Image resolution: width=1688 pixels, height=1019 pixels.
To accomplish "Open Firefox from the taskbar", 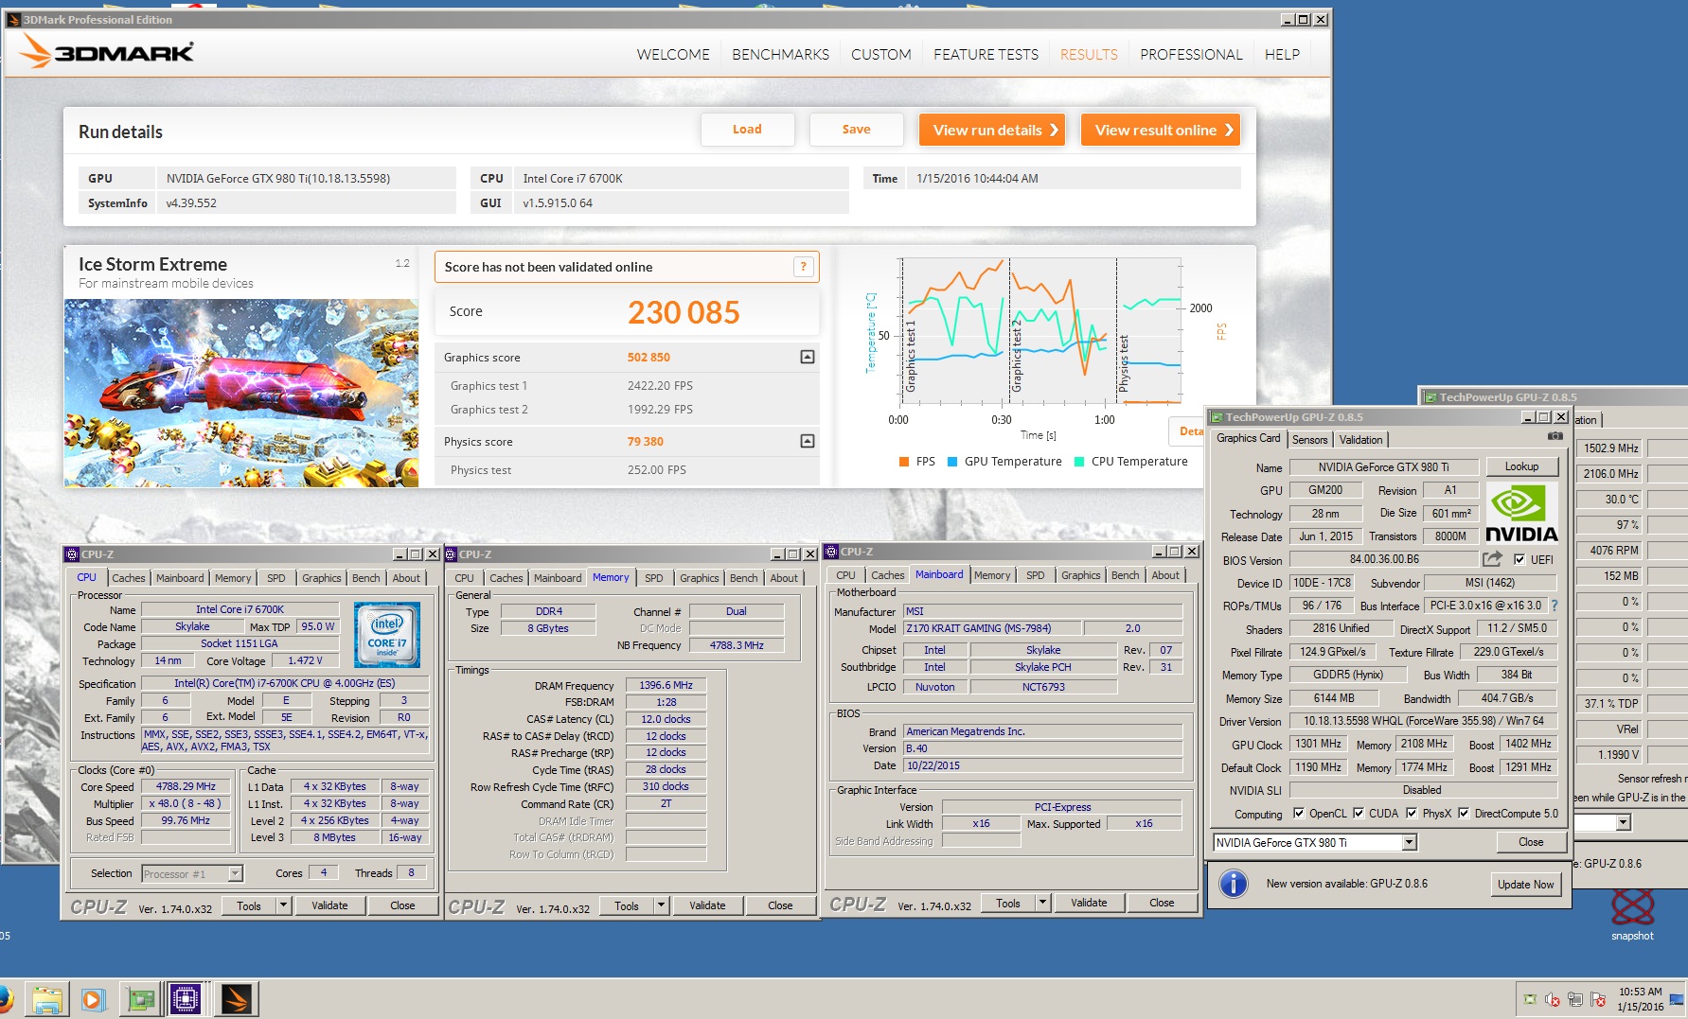I will (x=4, y=999).
